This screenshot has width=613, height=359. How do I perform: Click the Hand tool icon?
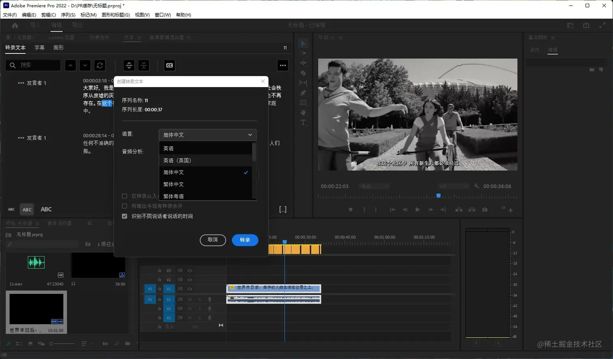303,112
